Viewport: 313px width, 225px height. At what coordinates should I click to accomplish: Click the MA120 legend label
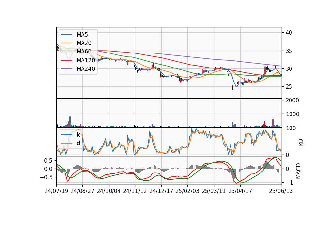pyautogui.click(x=86, y=60)
